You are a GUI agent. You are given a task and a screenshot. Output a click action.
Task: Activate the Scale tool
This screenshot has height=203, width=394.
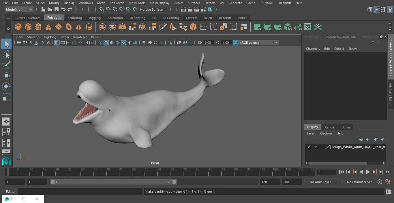tap(6, 97)
